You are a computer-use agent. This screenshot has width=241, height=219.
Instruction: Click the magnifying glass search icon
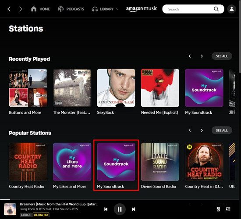pos(216,9)
